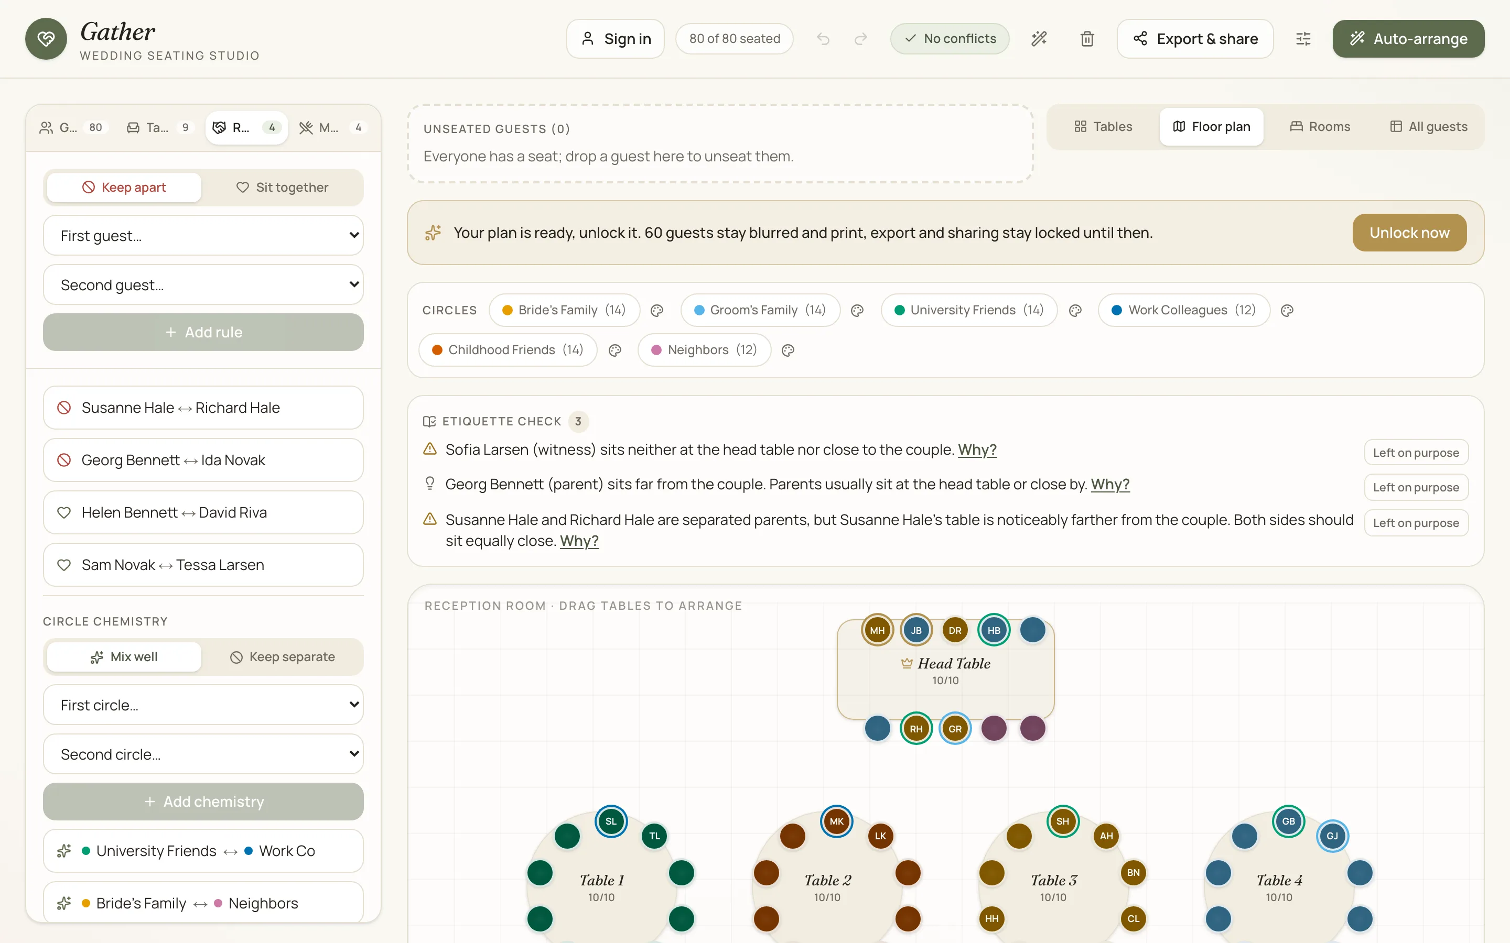Click the Sign in button
1510x943 pixels.
click(x=615, y=39)
